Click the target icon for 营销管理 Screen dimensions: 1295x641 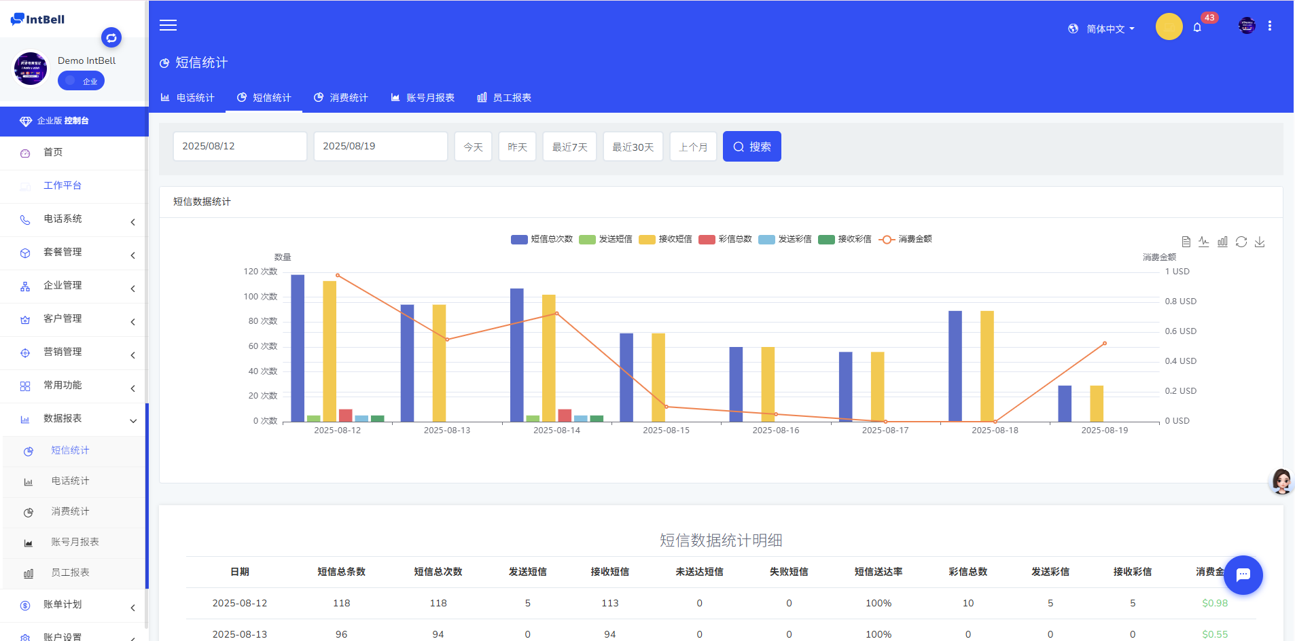pos(25,352)
